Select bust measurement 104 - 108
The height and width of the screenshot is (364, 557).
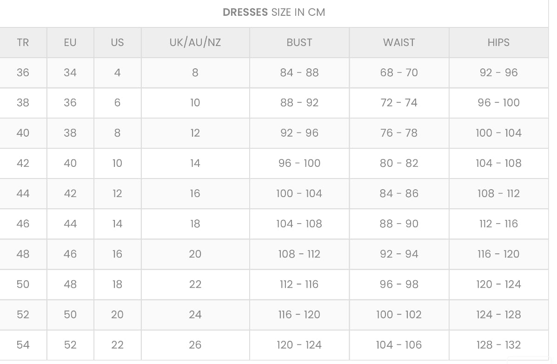point(299,224)
